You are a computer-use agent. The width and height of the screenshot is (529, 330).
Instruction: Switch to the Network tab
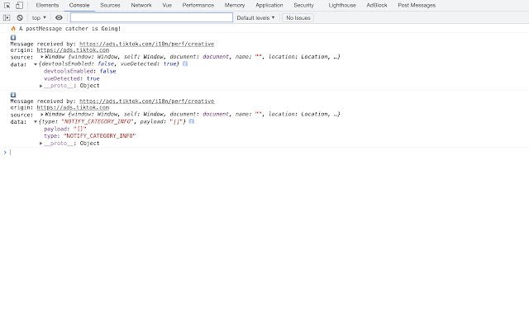point(141,5)
